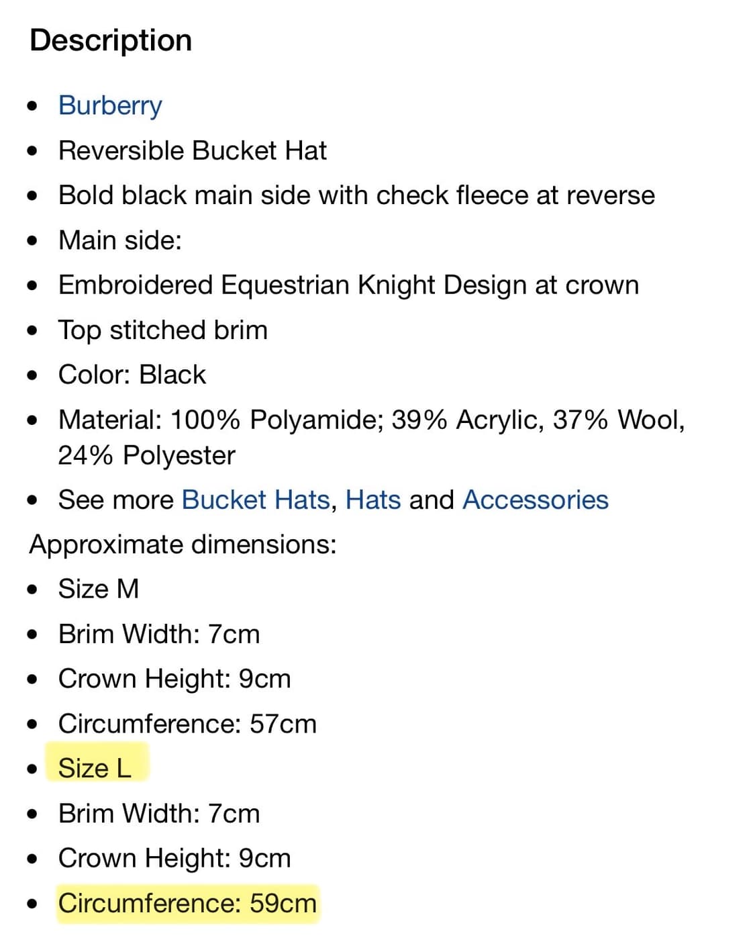Click the Reversible Bucket Hat text
Viewport: 755px width, 948px height.
tap(193, 150)
